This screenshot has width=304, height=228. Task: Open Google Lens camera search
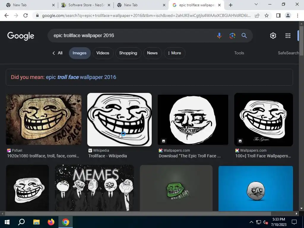[x=232, y=36]
